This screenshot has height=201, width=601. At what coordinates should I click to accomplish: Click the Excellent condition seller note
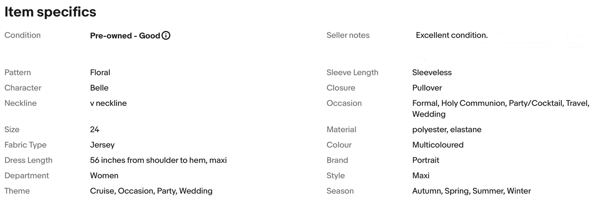point(452,35)
